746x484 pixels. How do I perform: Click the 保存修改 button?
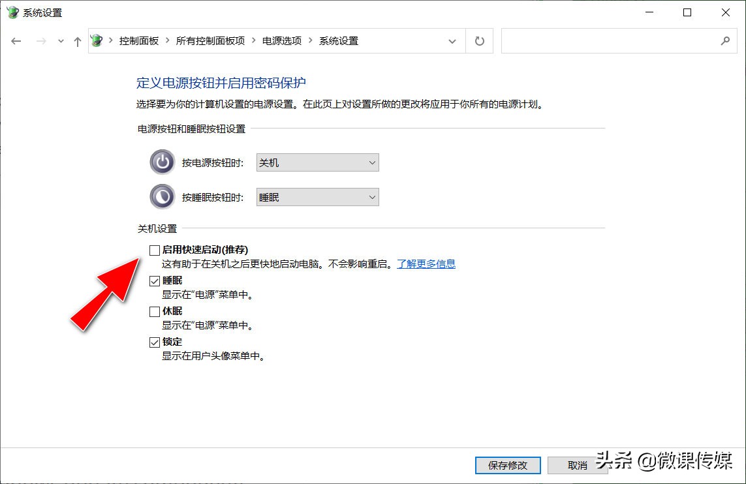pyautogui.click(x=508, y=465)
